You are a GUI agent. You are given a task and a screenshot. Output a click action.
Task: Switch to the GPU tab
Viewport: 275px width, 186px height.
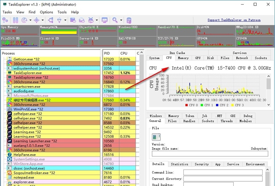pos(198,58)
